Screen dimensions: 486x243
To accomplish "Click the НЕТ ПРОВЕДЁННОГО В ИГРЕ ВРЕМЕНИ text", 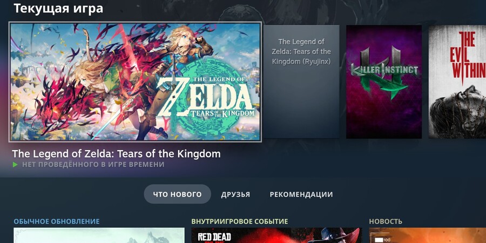I will [93, 165].
